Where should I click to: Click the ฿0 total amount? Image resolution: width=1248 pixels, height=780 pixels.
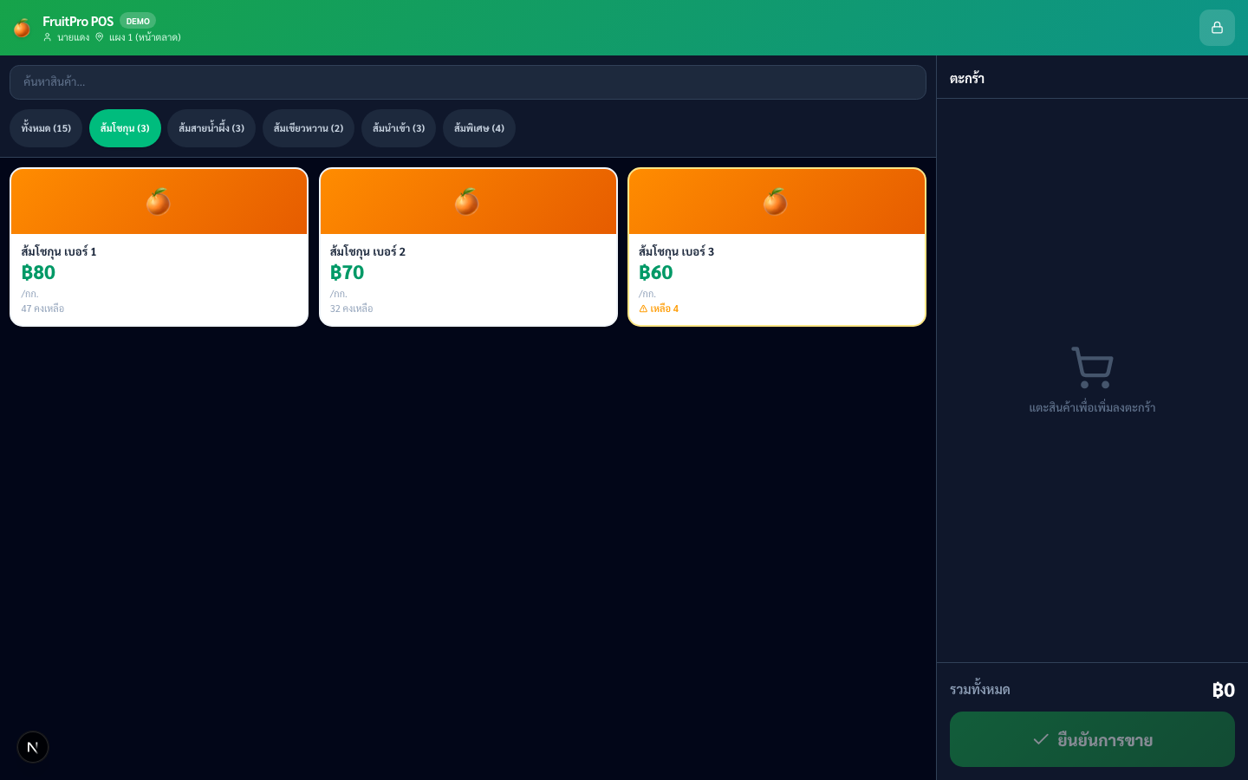pos(1223,690)
